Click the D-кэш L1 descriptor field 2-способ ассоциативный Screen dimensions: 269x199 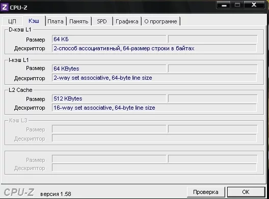tap(154, 48)
